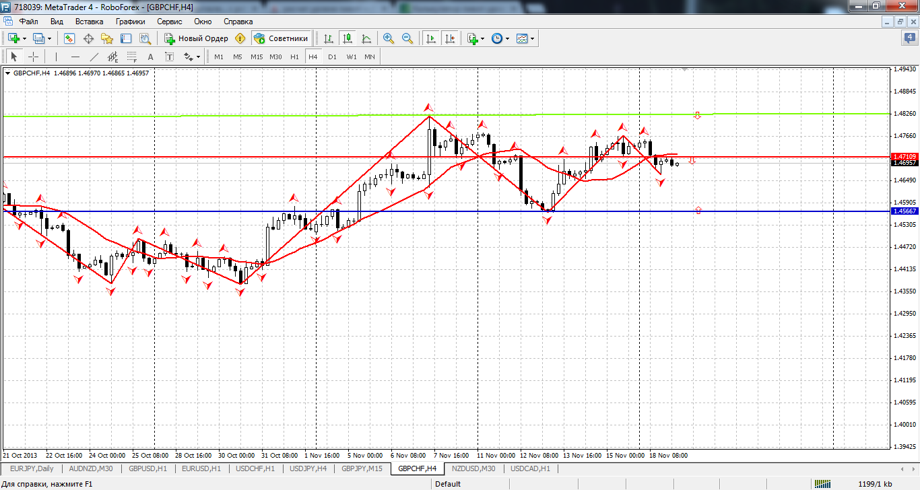Open the chart Templates icon

[x=522, y=38]
